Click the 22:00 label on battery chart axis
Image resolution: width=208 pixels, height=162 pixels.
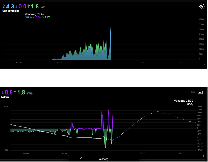point(181,153)
